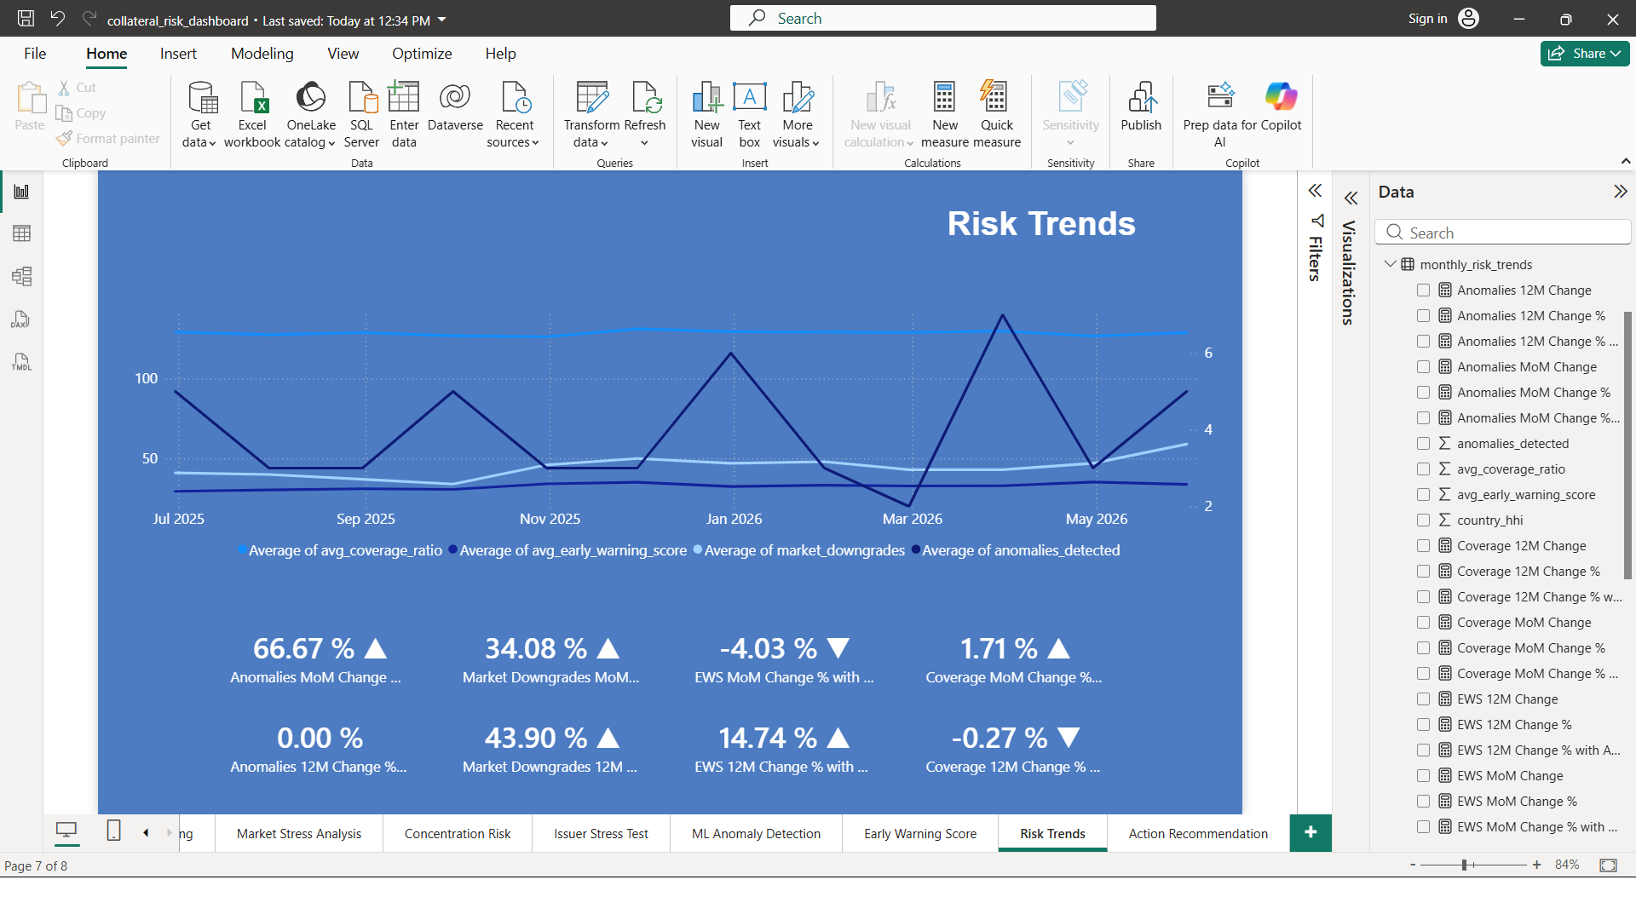Click Transform data icon
Viewport: 1636px width, 920px height.
click(591, 97)
